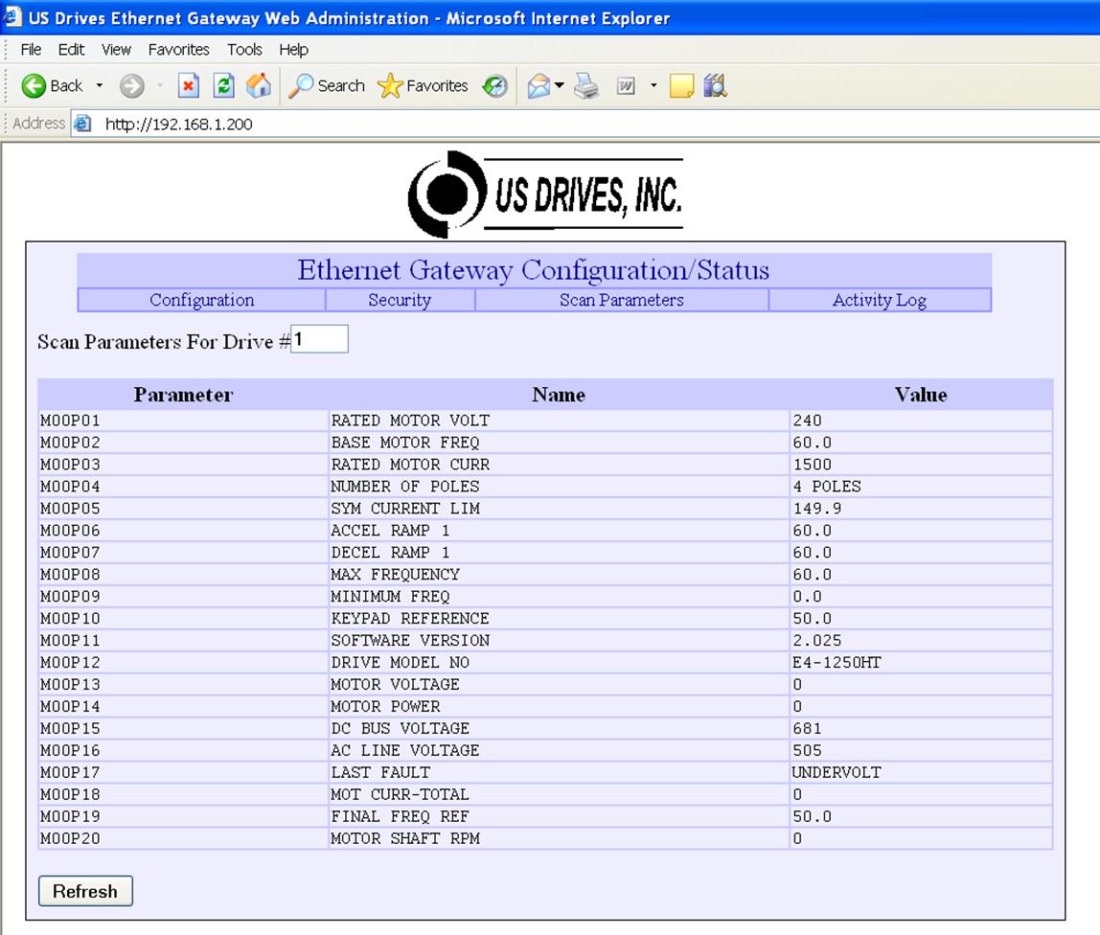Expand the Mail icon dropdown arrow

click(560, 86)
